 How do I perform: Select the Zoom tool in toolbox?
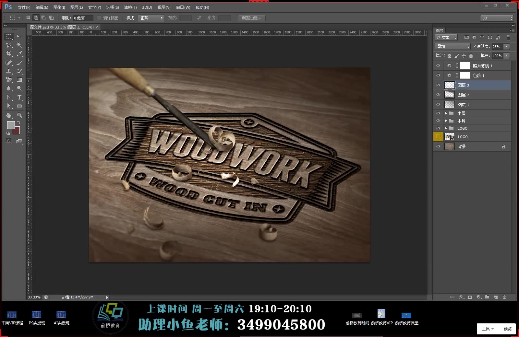click(x=19, y=115)
